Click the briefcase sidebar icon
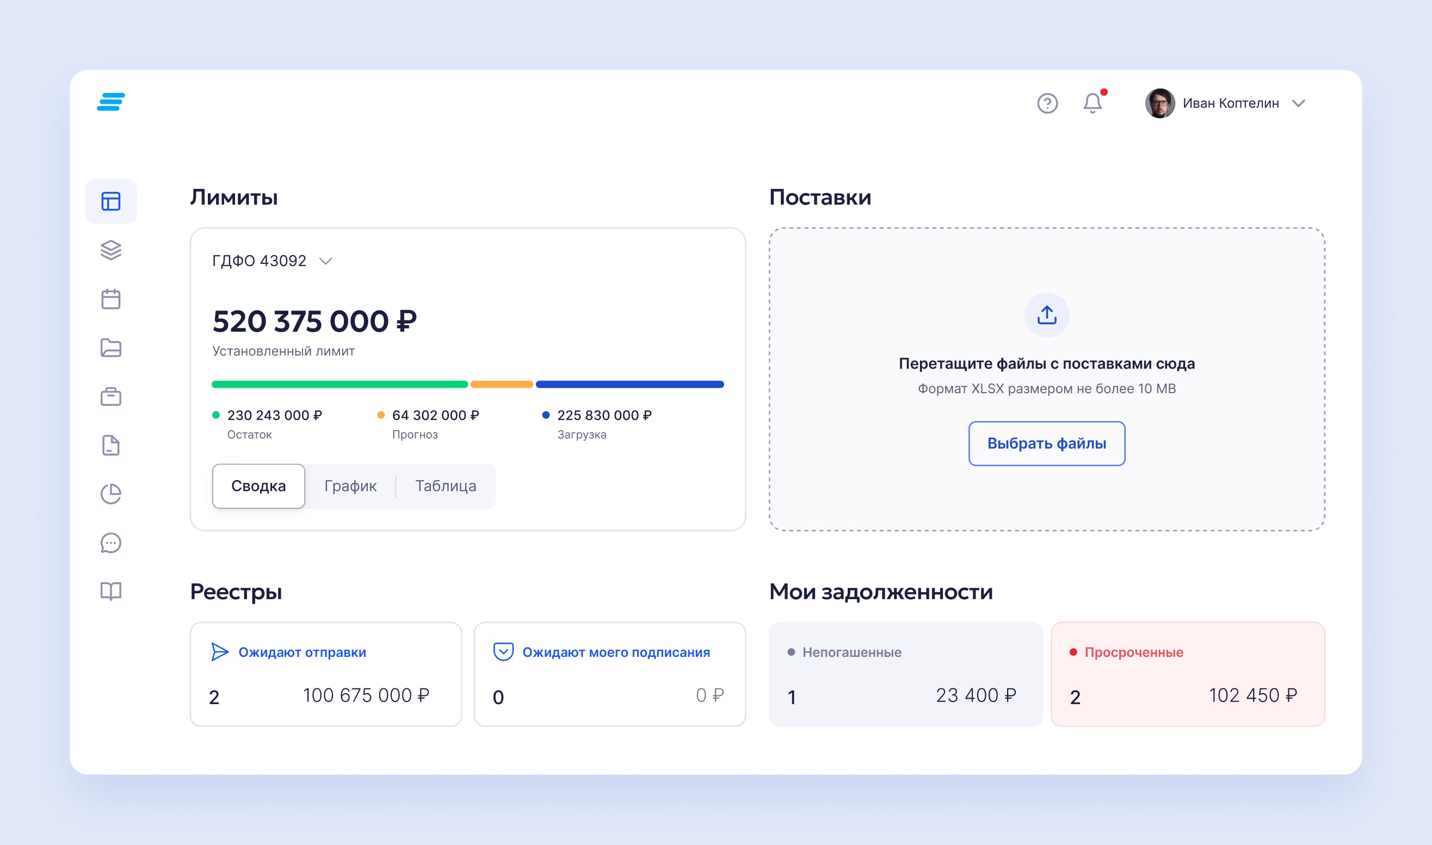The image size is (1432, 845). [110, 396]
